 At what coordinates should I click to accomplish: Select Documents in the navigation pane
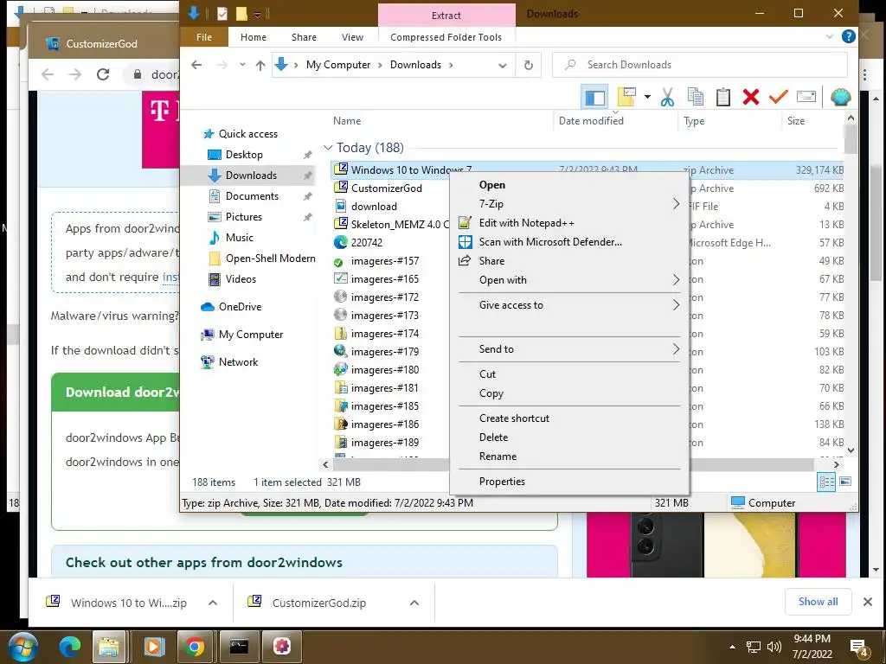click(252, 196)
